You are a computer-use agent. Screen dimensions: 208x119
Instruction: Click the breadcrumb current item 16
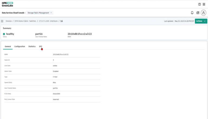[61, 21]
